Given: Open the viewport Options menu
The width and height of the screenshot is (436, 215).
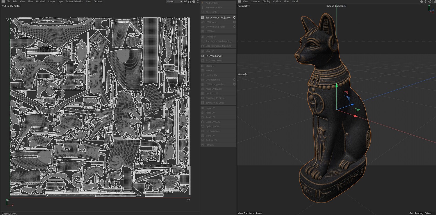Looking at the screenshot, I should pyautogui.click(x=277, y=1).
